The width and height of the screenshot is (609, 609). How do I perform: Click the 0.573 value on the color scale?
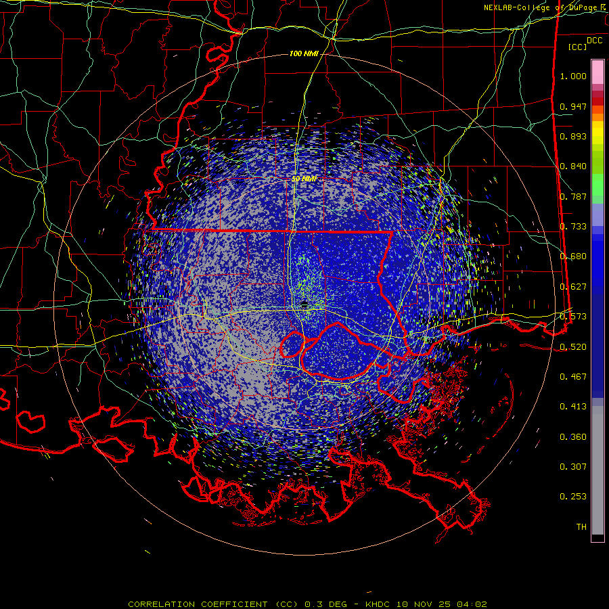tap(573, 317)
